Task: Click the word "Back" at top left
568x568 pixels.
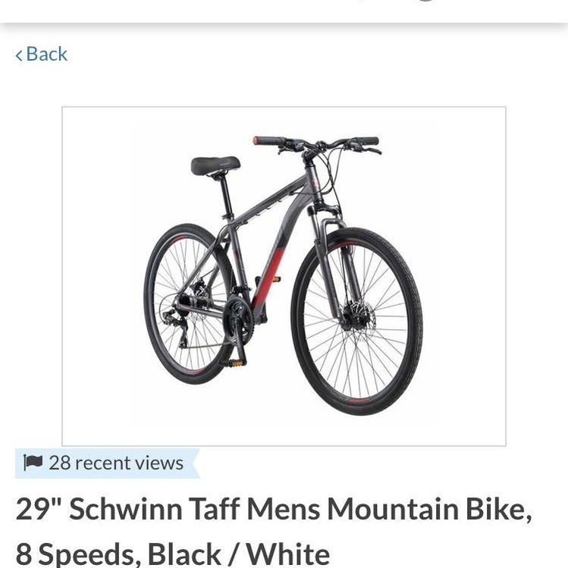Action: click(47, 55)
